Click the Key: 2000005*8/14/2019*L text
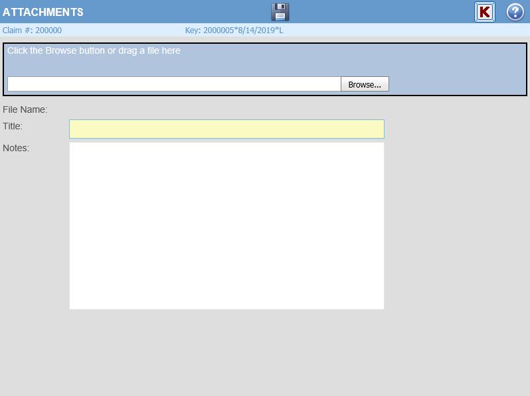 pos(234,31)
